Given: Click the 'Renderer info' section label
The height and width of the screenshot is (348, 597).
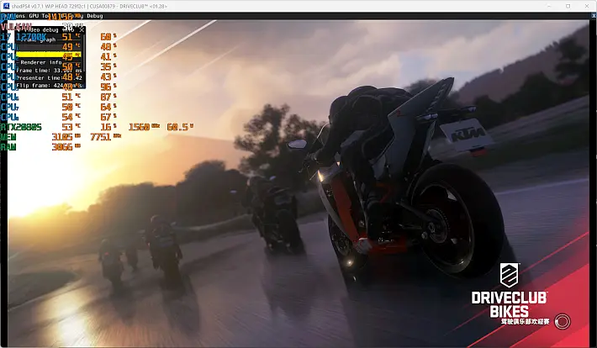Looking at the screenshot, I should click(41, 62).
